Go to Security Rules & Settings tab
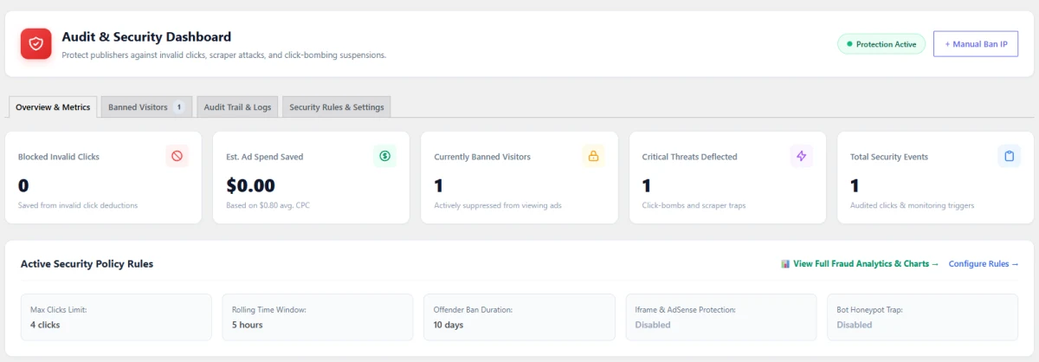The image size is (1039, 362). [337, 107]
